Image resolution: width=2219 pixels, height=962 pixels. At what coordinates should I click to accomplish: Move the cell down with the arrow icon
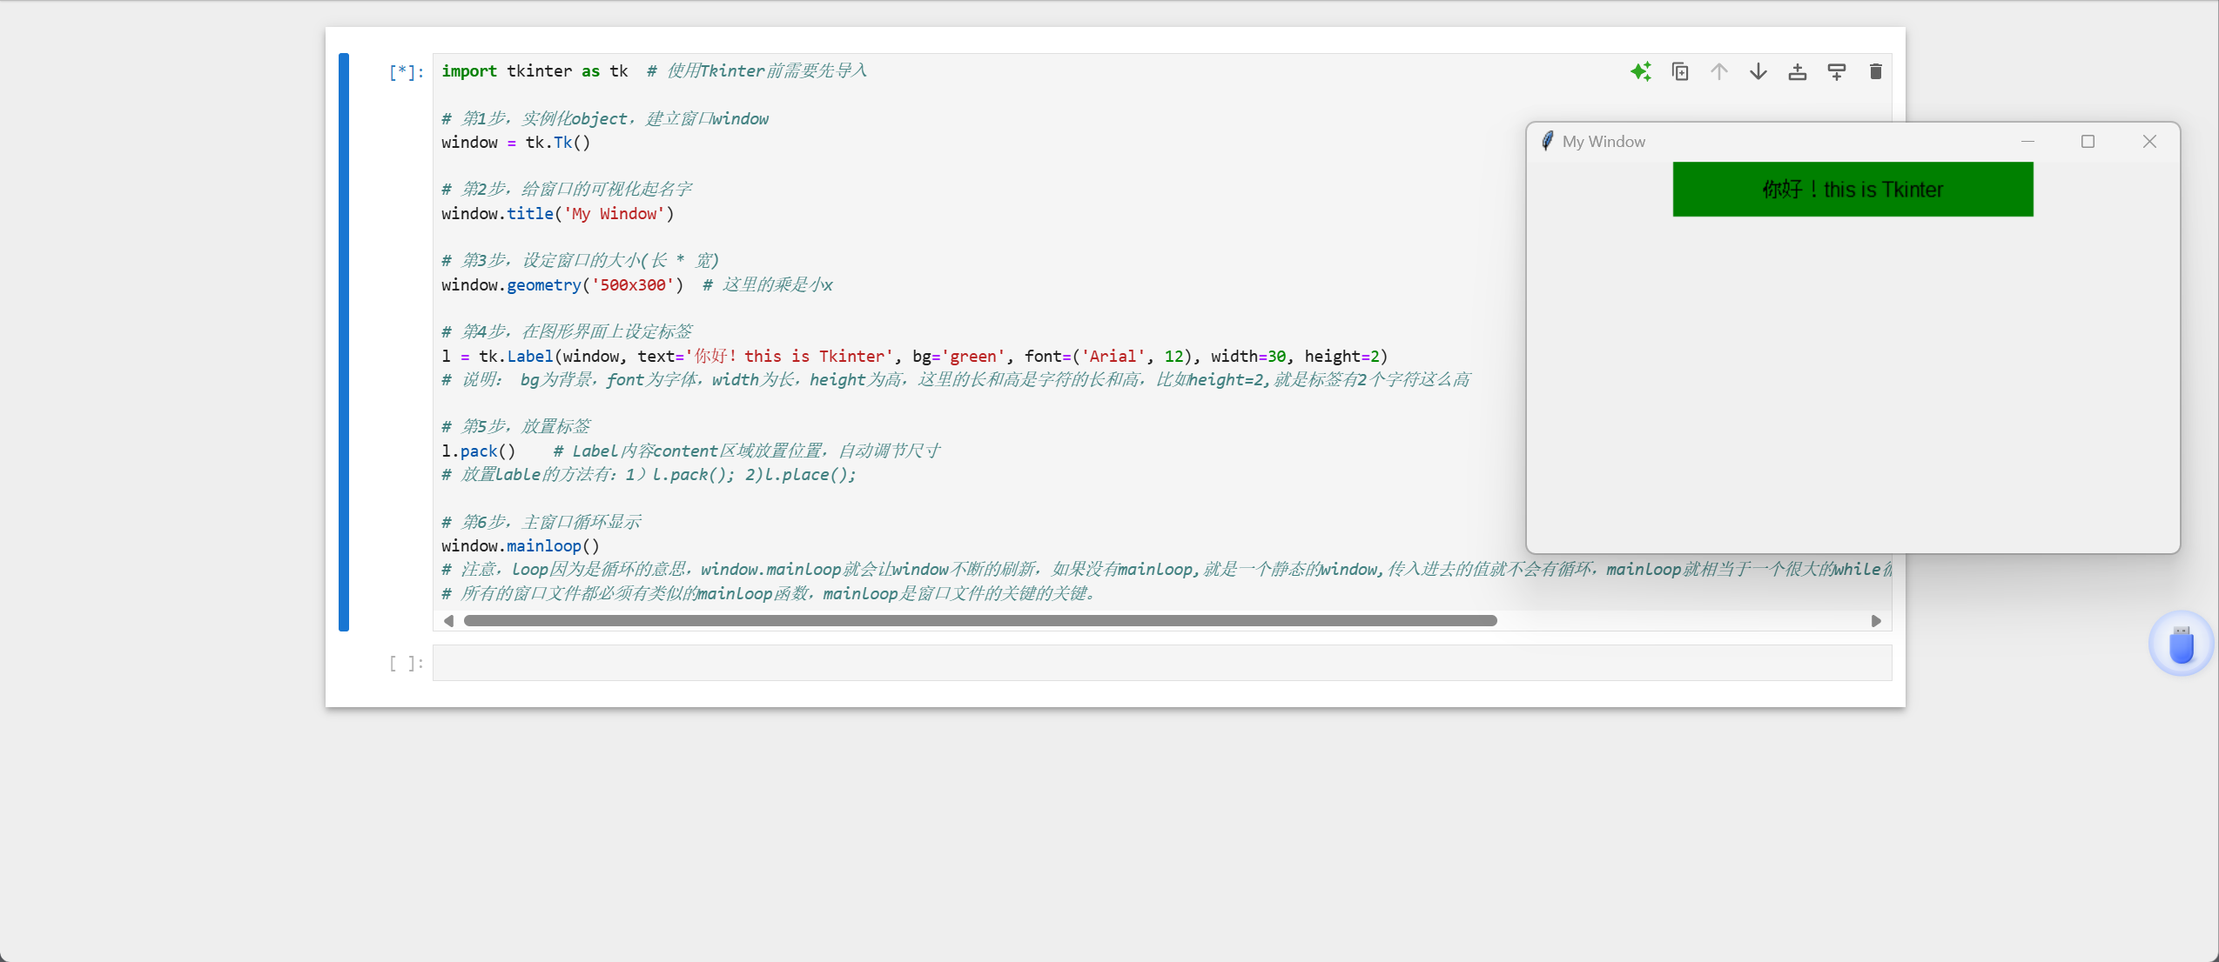click(1758, 71)
